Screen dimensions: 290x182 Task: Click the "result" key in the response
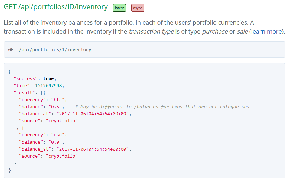point(24,92)
